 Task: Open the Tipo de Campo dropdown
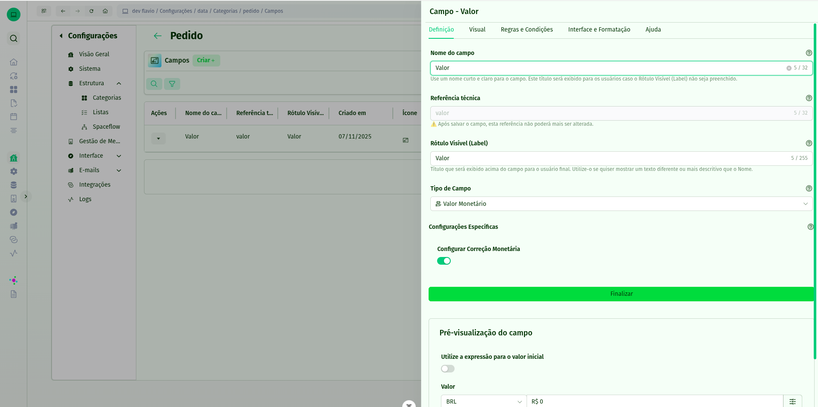(x=621, y=204)
